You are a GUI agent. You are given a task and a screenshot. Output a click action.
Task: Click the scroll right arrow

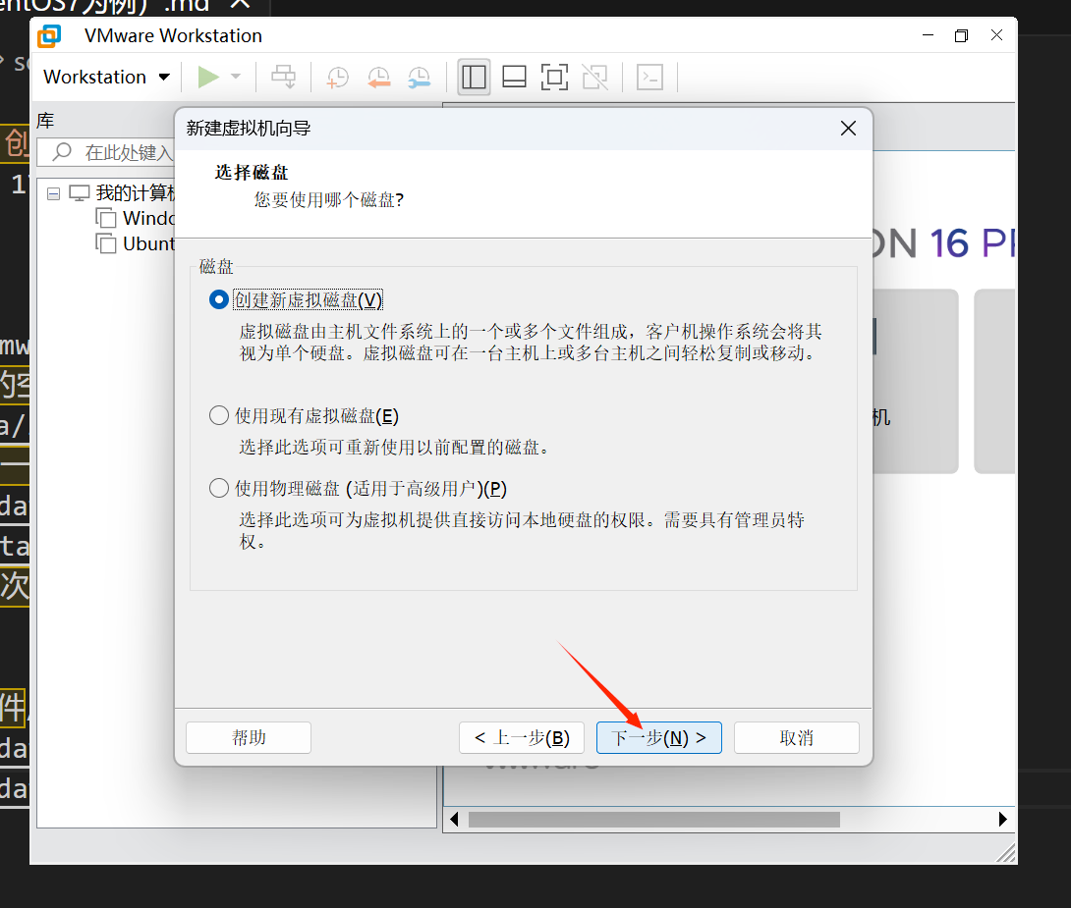click(1002, 820)
